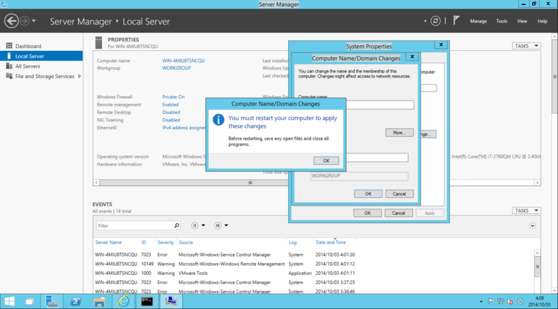Click the WORKGROUP link
Screen dimensions: 558x309
tap(176, 68)
